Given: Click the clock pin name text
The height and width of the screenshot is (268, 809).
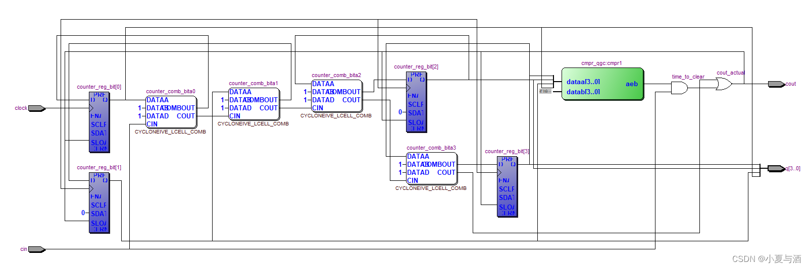Looking at the screenshot, I should pyautogui.click(x=21, y=108).
